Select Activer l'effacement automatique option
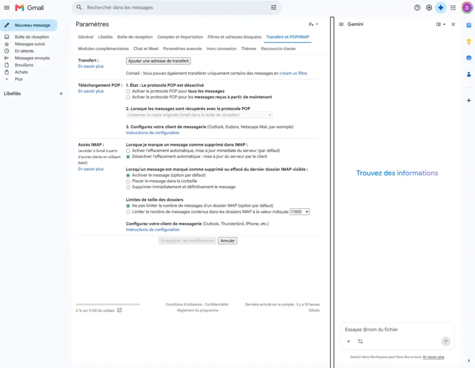 coord(128,151)
